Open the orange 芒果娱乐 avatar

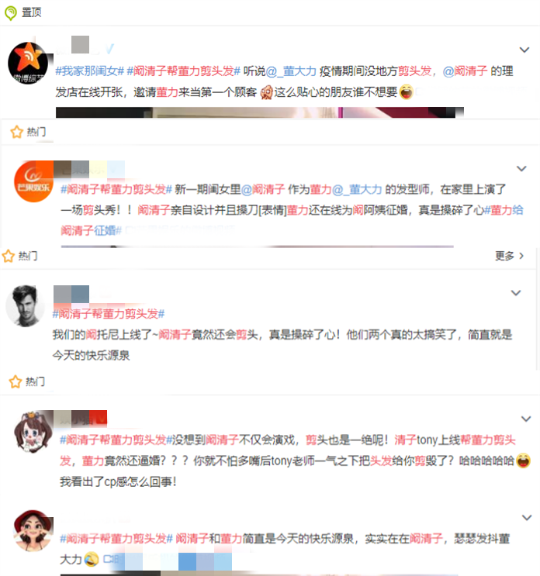click(x=34, y=182)
